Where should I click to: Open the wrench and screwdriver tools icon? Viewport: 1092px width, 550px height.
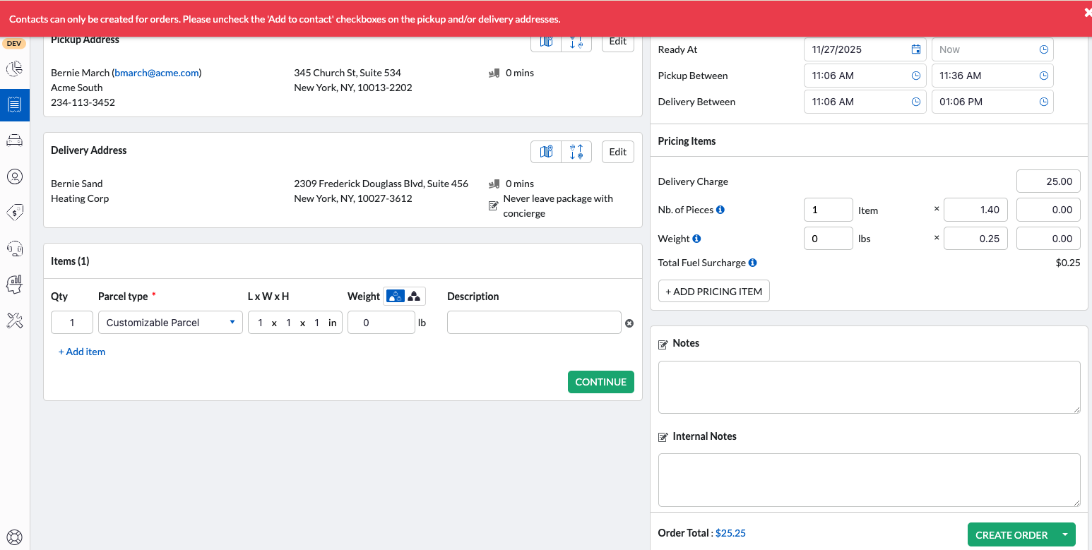pos(14,321)
